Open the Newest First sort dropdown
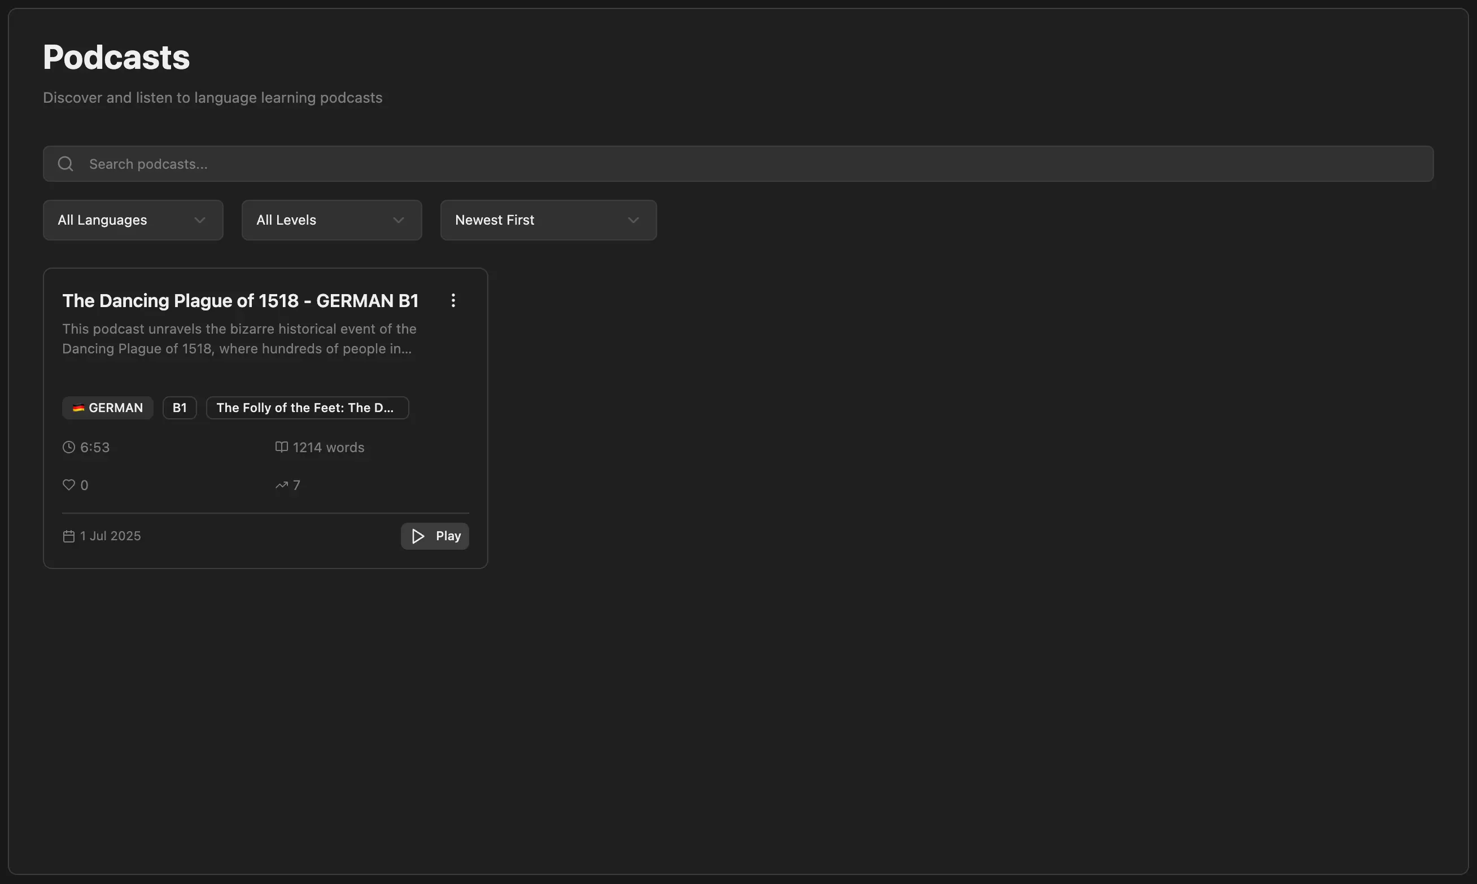 548,220
